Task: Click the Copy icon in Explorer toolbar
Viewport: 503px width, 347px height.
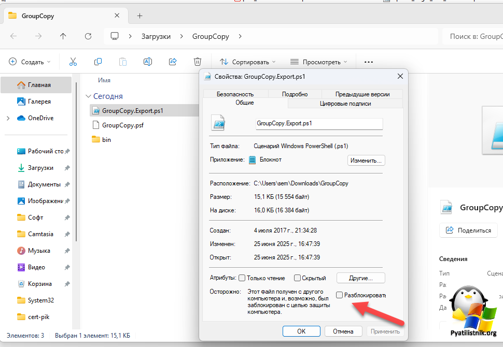Action: (98, 62)
